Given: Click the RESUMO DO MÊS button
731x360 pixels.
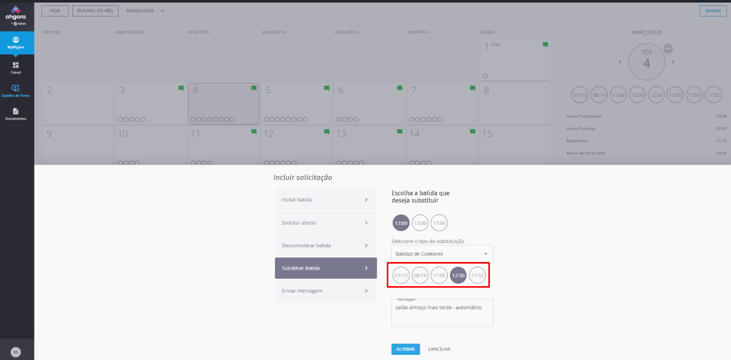Looking at the screenshot, I should tap(95, 11).
